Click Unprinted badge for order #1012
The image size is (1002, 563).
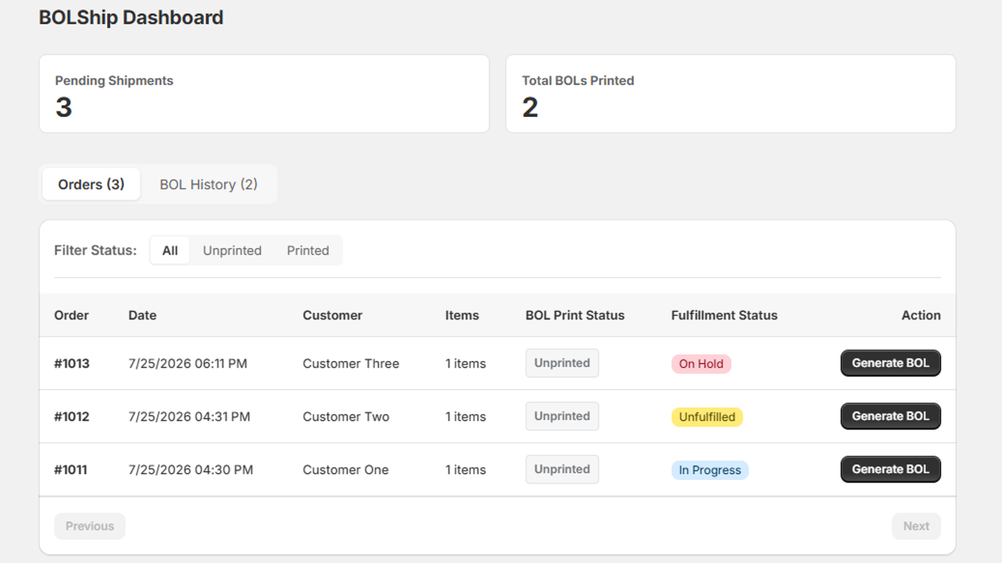tap(562, 416)
